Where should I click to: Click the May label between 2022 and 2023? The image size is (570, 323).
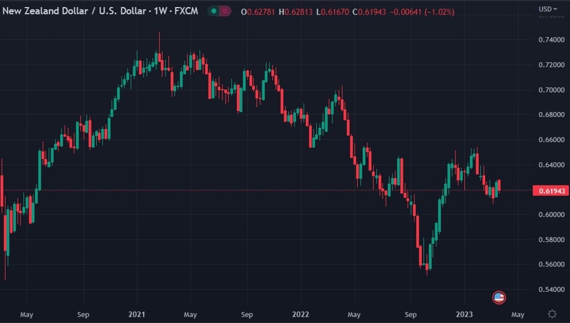pyautogui.click(x=353, y=314)
